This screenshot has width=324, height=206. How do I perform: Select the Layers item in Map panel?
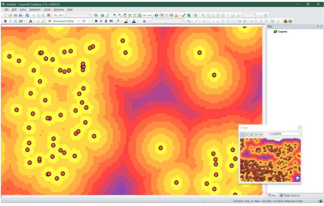(283, 32)
